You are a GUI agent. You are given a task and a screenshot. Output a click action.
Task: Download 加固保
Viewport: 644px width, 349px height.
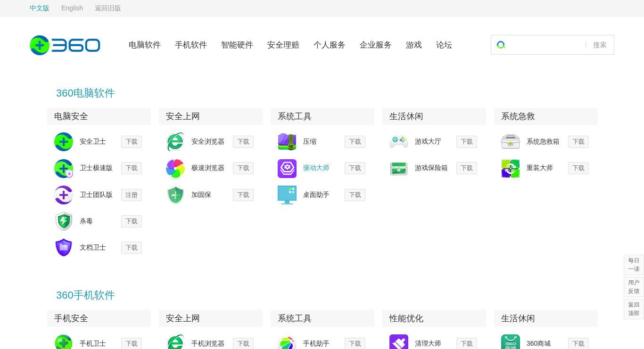[243, 195]
